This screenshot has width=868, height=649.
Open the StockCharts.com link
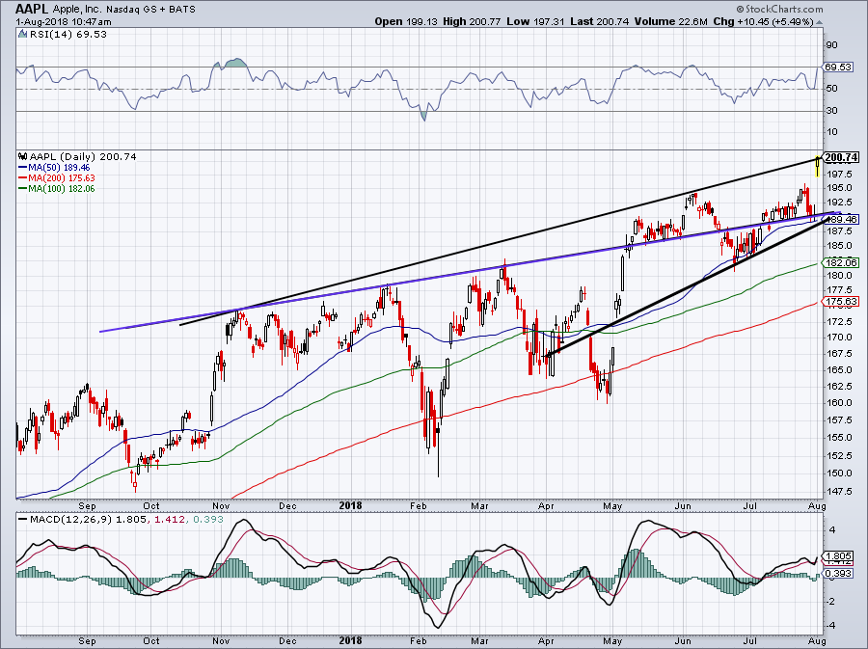coord(783,10)
